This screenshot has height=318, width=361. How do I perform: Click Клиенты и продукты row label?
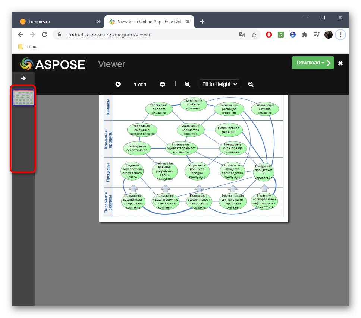click(108, 139)
